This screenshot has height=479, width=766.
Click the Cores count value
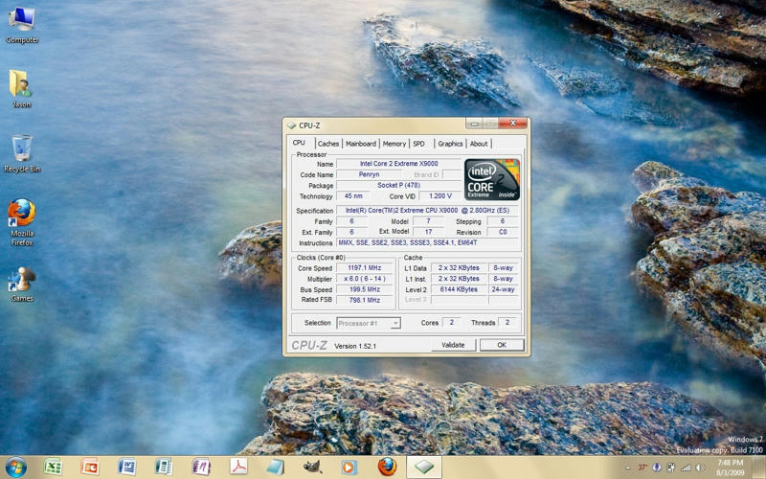tap(451, 323)
